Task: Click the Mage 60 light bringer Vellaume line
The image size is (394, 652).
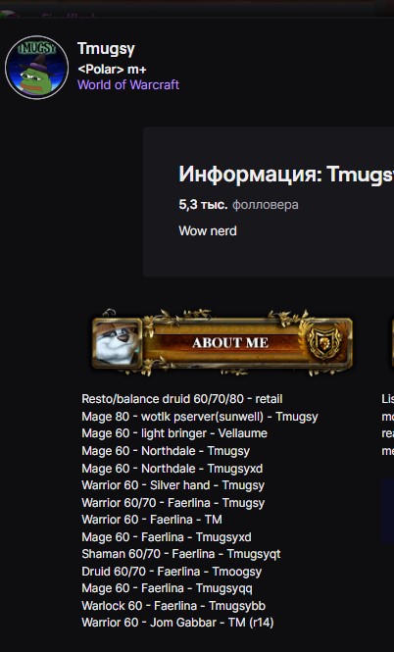Action: pyautogui.click(x=174, y=433)
